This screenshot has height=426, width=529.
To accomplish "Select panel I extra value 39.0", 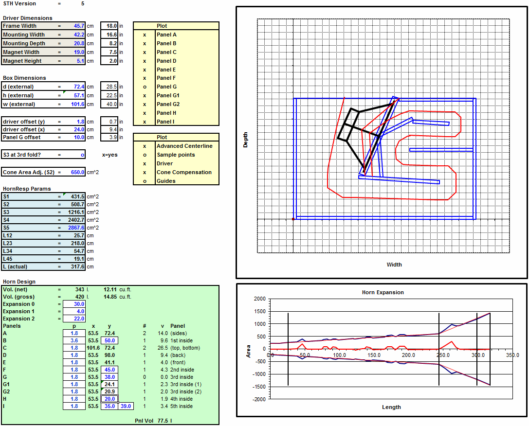I will pos(126,406).
